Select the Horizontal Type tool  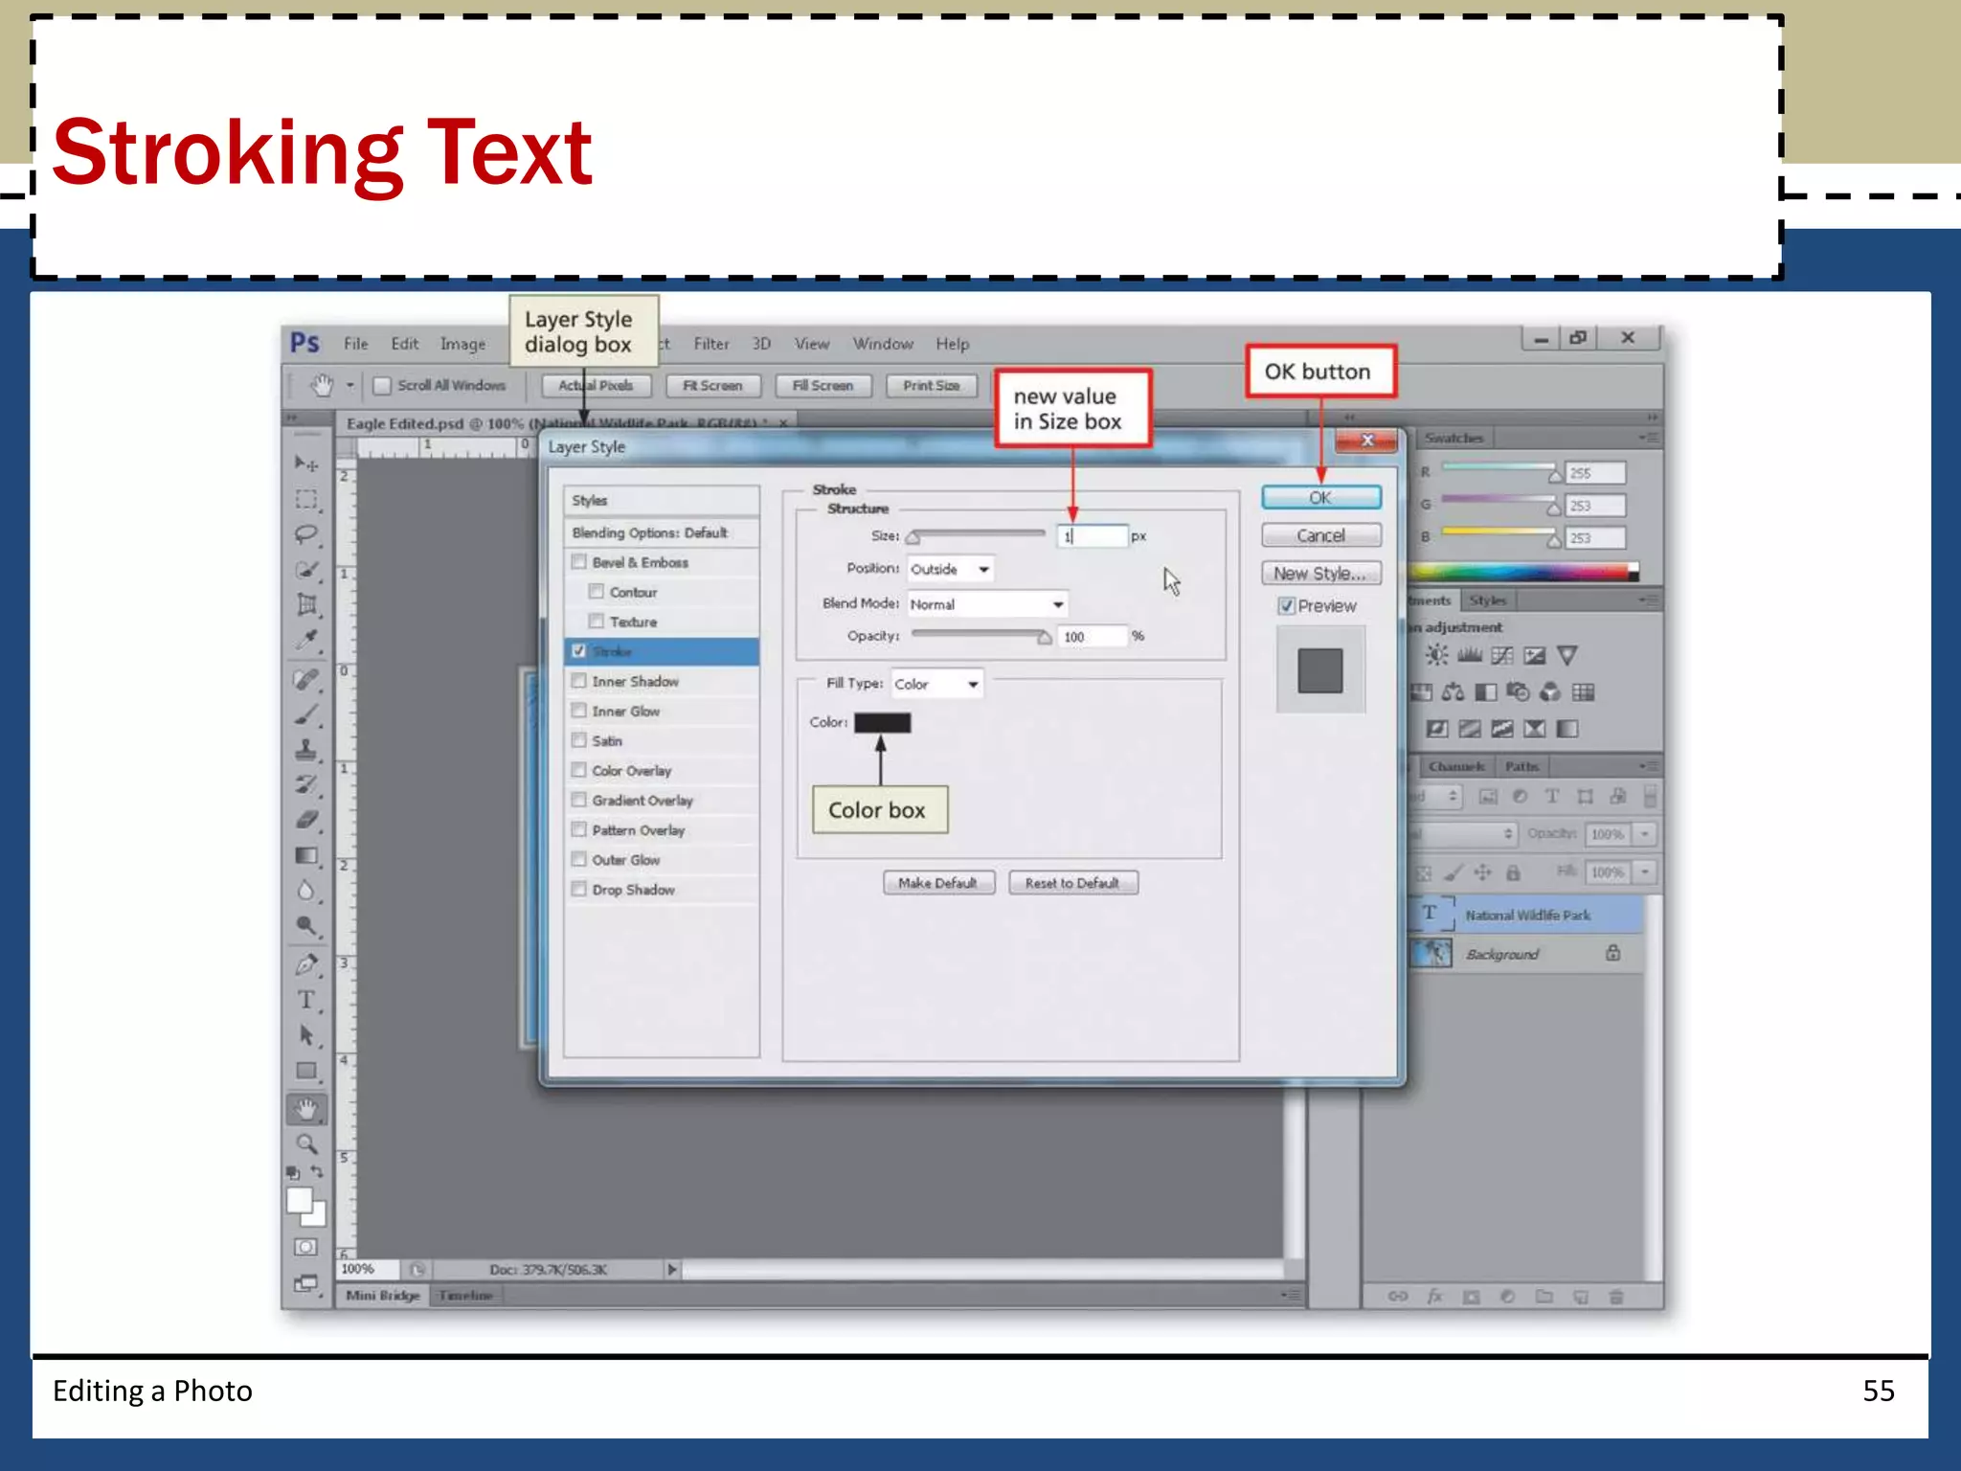[x=306, y=1001]
